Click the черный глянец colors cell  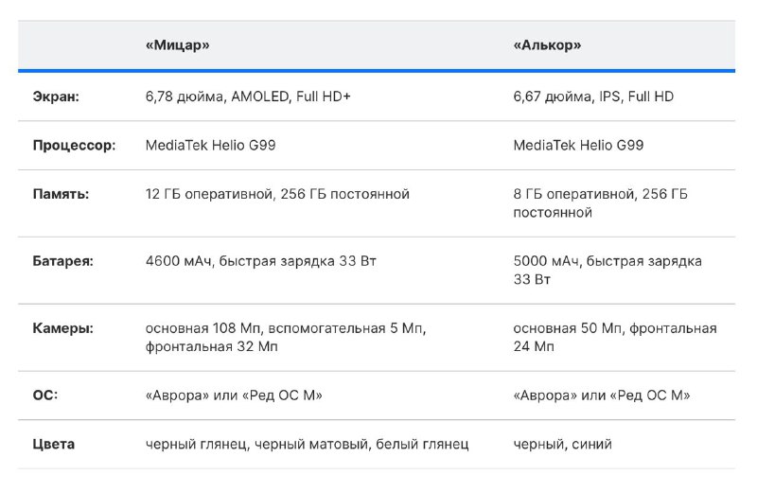click(307, 444)
